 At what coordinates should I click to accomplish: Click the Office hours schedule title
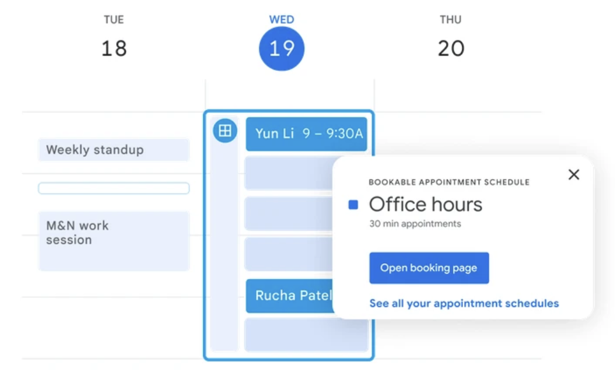click(x=426, y=204)
